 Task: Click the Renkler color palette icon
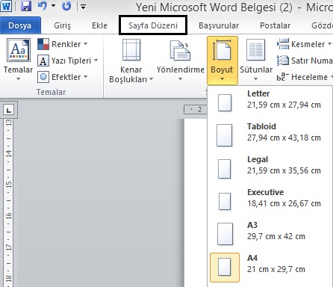click(x=43, y=44)
